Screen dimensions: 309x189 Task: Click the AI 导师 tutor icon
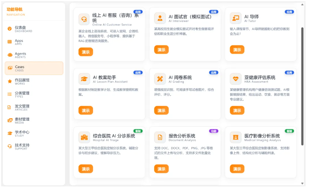236,18
